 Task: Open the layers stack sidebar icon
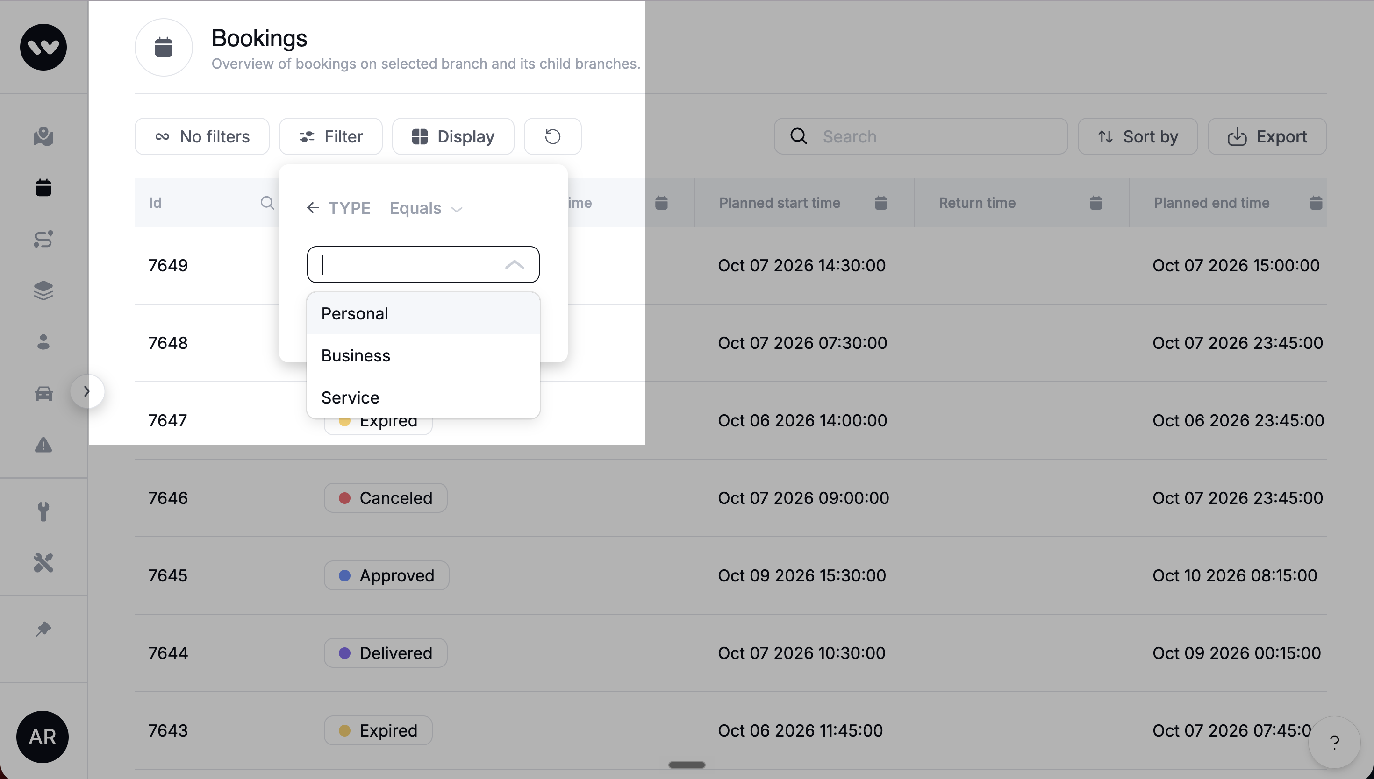43,290
